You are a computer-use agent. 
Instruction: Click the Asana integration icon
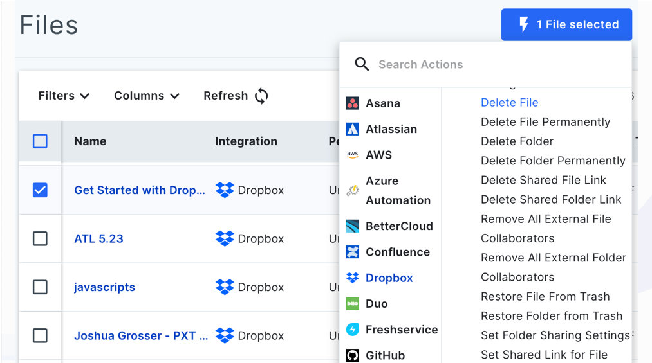coord(353,103)
